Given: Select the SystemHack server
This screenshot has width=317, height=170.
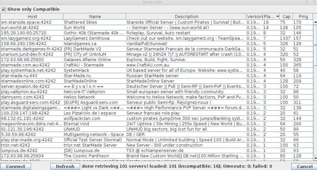Looking at the screenshot, I should pyautogui.click(x=76, y=70).
